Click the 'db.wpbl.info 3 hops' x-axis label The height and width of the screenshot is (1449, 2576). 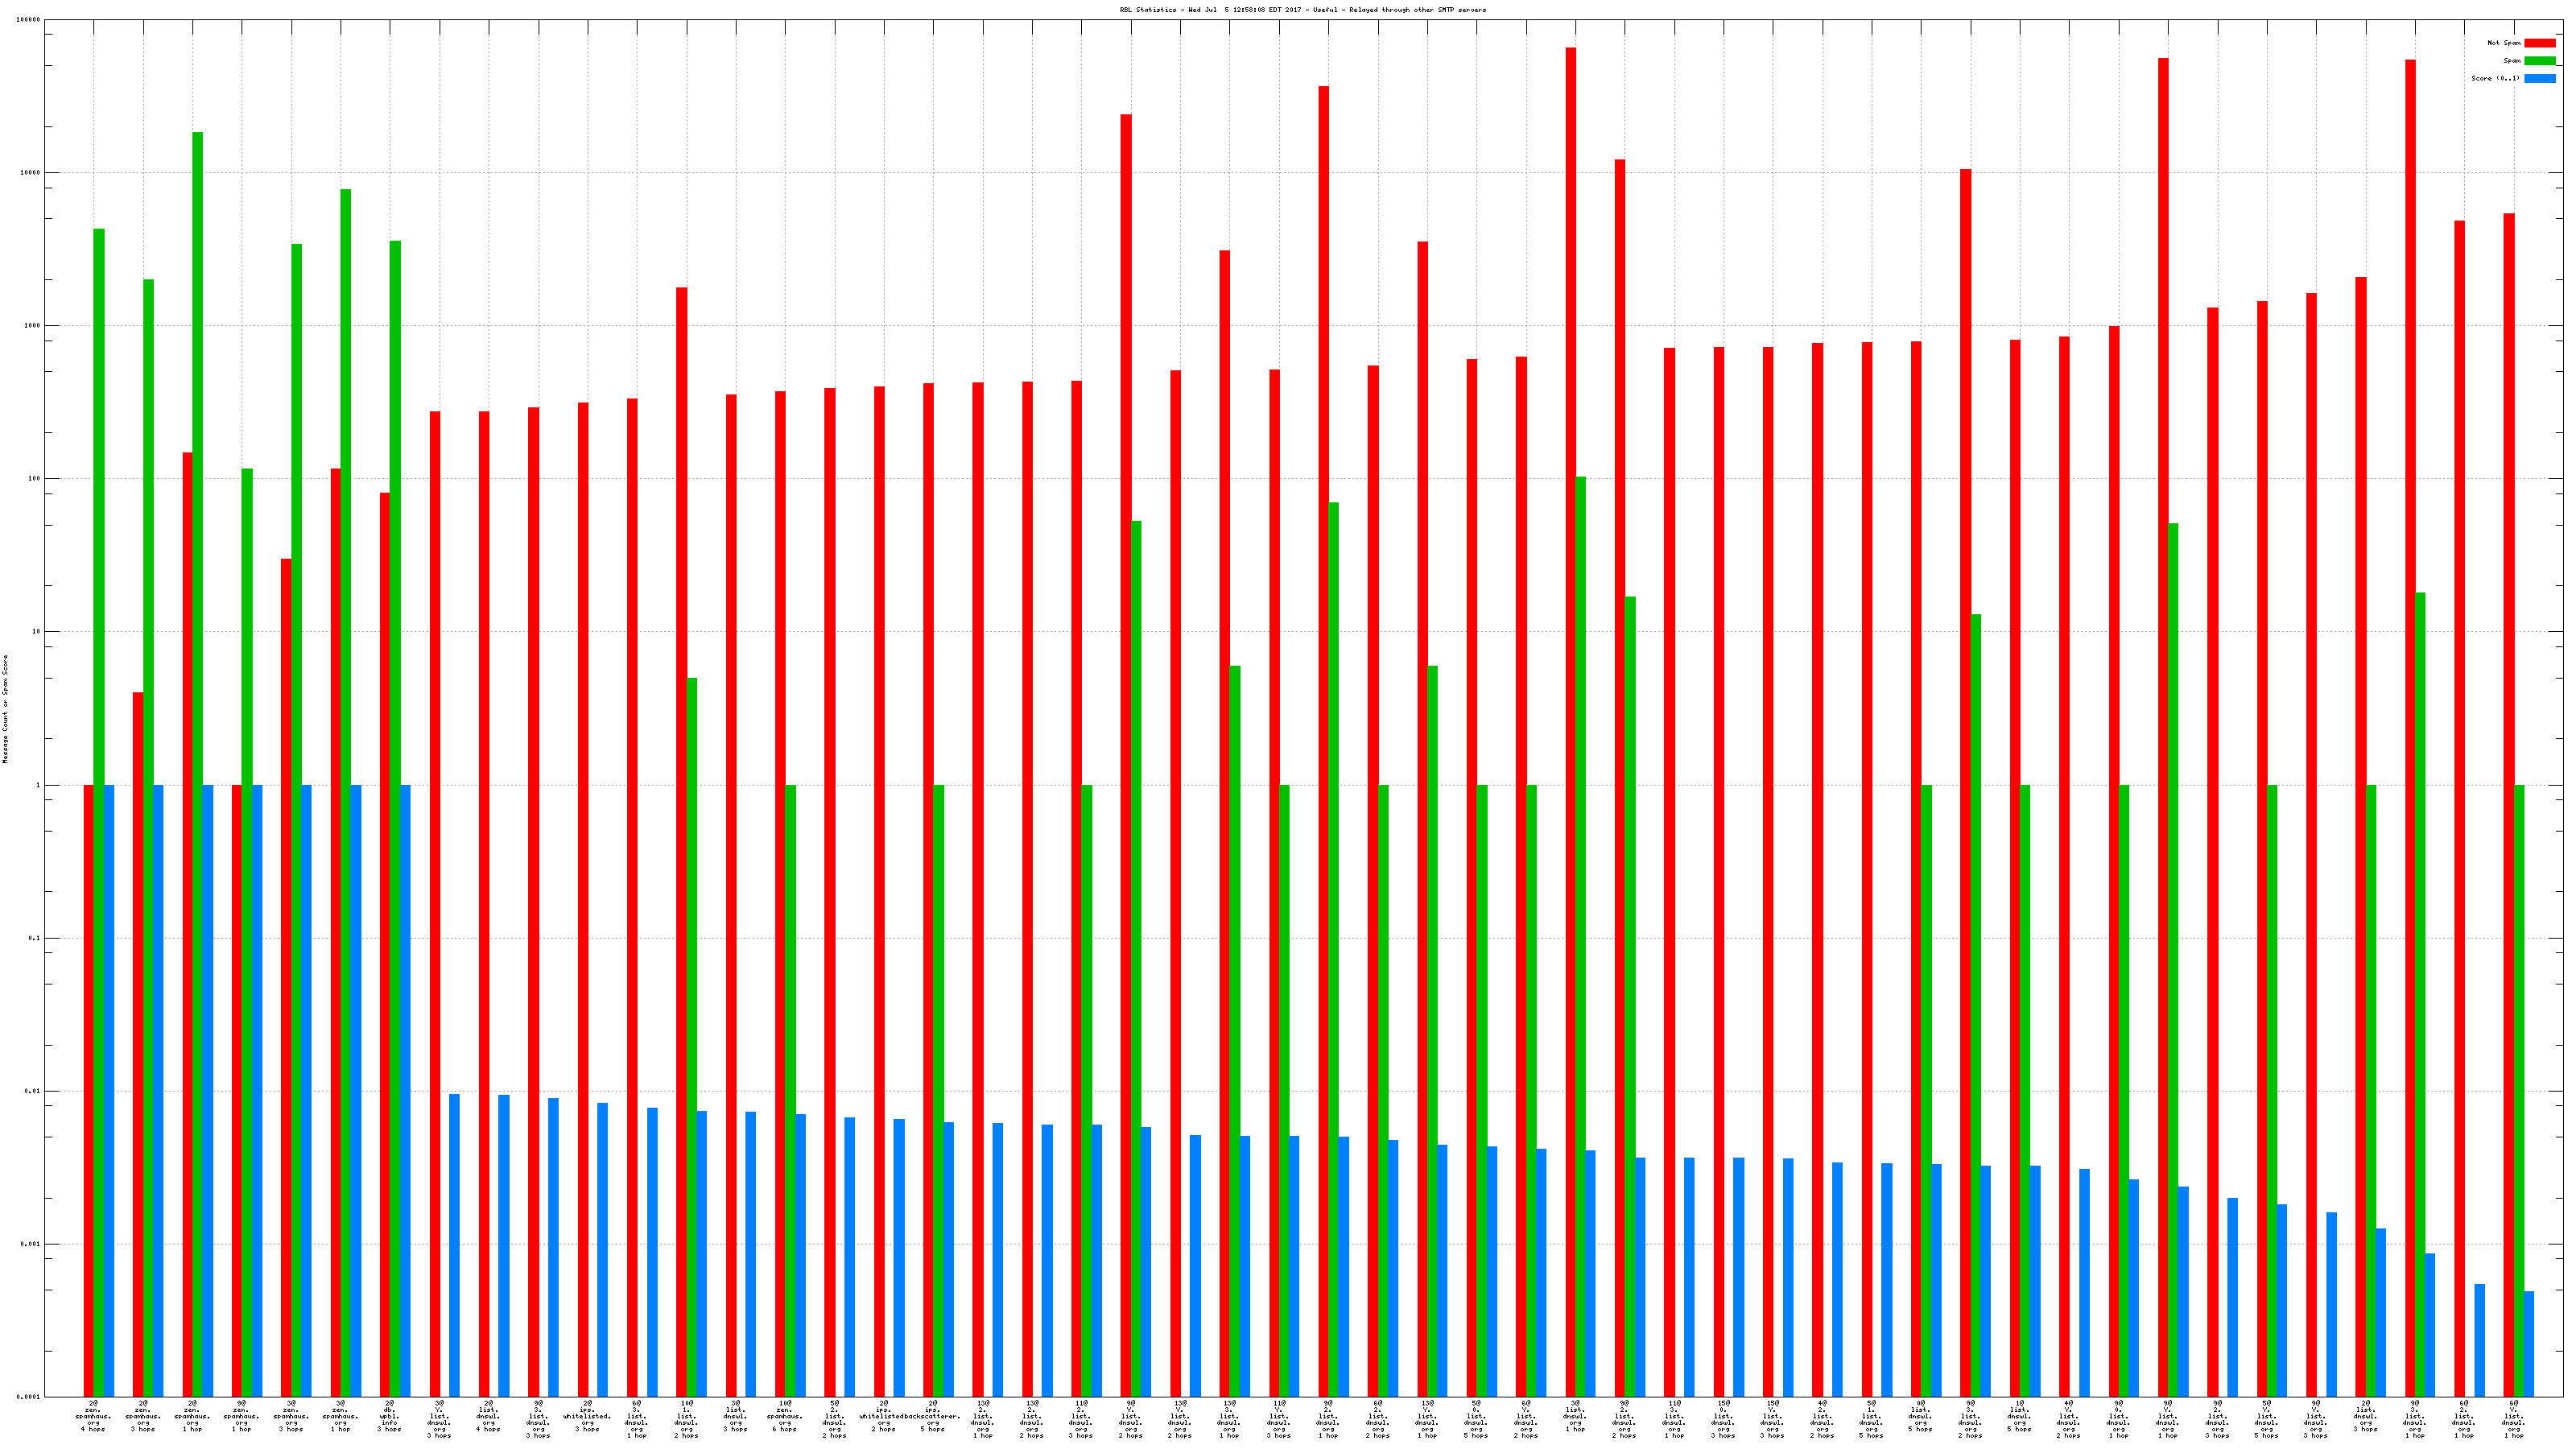coord(389,1416)
